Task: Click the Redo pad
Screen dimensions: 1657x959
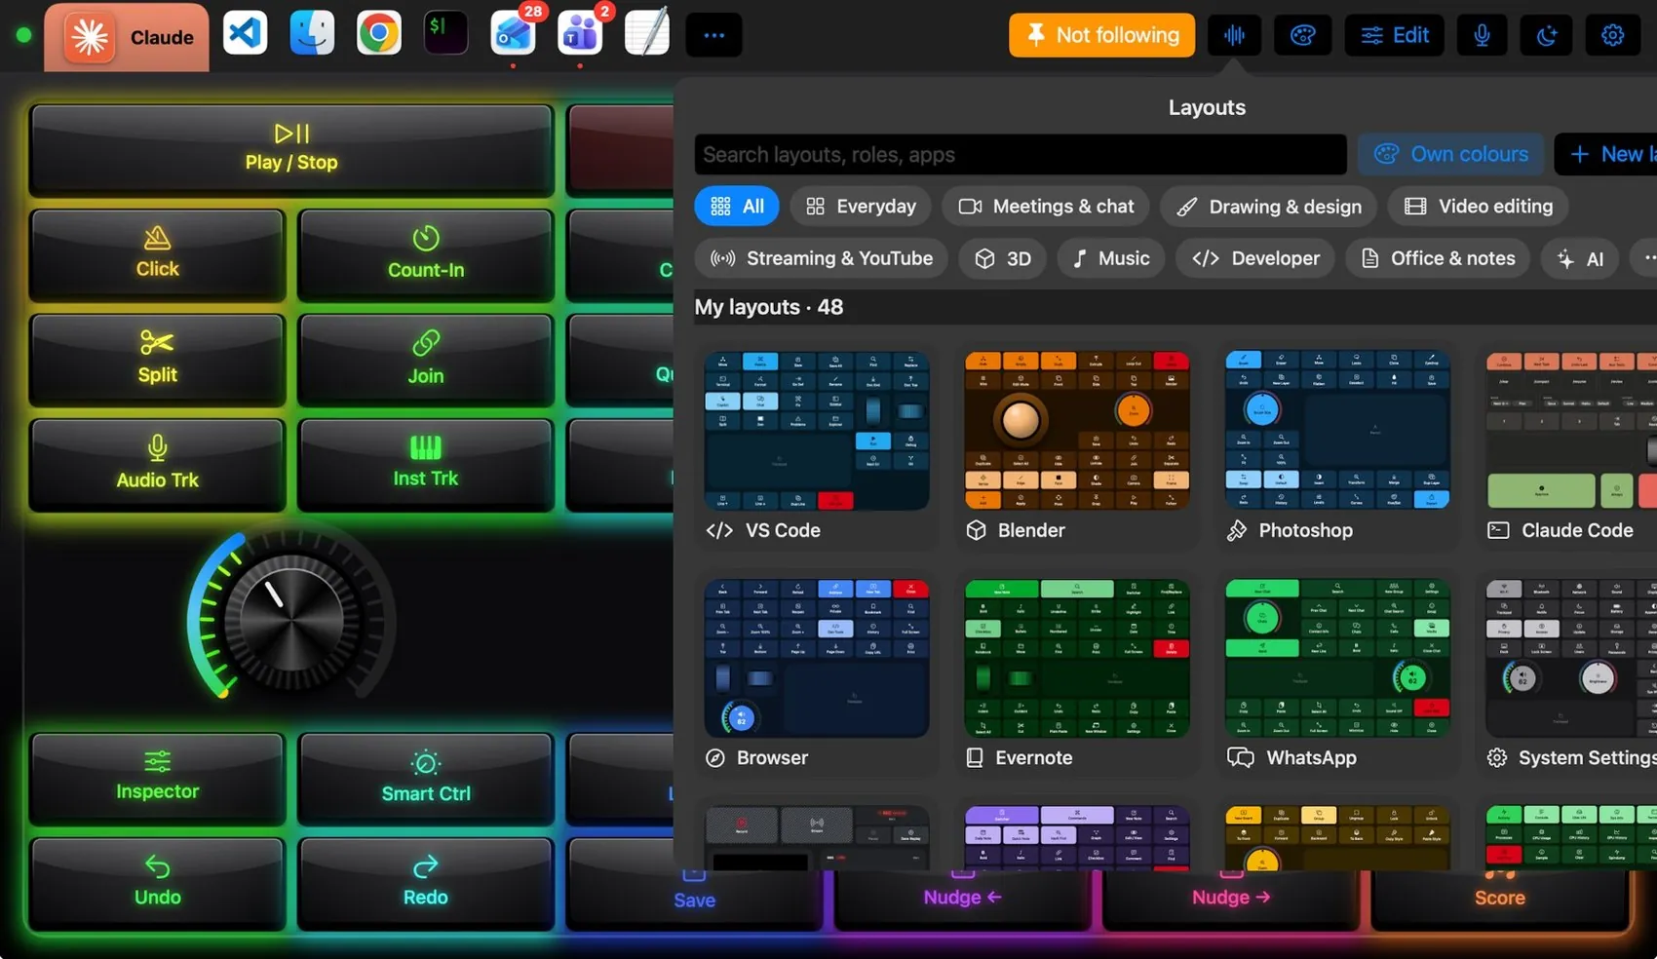Action: (x=426, y=883)
